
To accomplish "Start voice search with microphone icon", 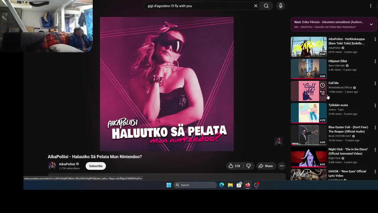I will pyautogui.click(x=281, y=6).
